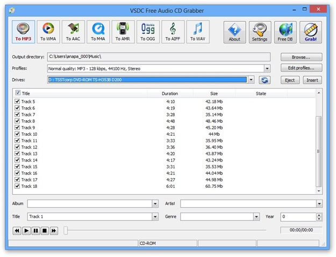Click the State column header
The image size is (336, 257).
tap(261, 94)
